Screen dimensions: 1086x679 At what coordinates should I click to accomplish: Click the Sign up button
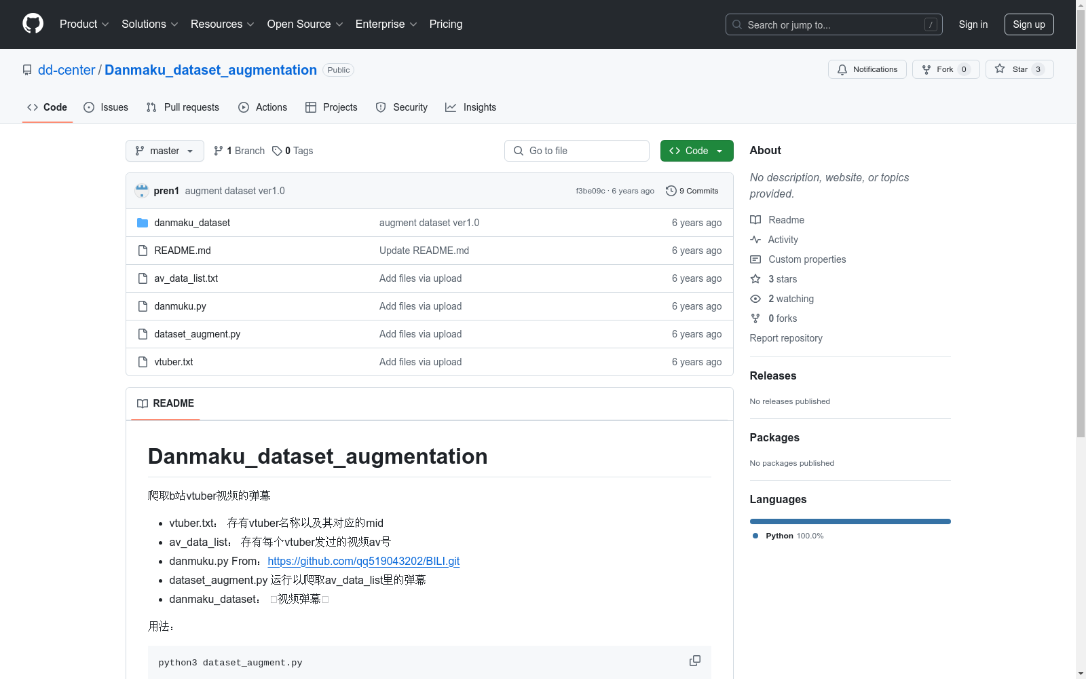(1029, 24)
